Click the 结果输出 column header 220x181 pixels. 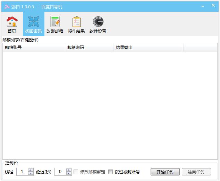coord(148,48)
